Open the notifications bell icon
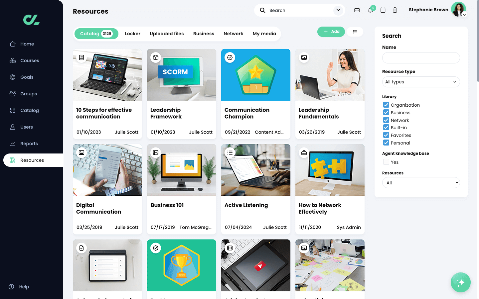Viewport: 479px width, 299px height. click(x=370, y=10)
